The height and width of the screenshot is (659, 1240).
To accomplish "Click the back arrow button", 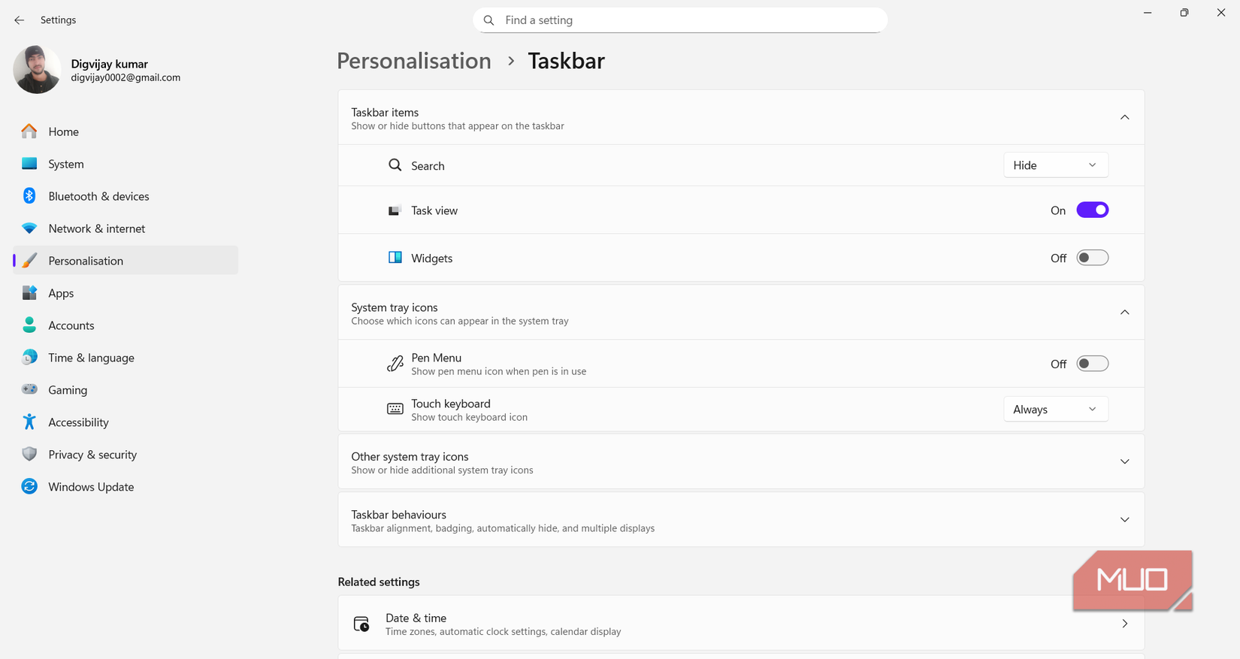I will point(19,20).
